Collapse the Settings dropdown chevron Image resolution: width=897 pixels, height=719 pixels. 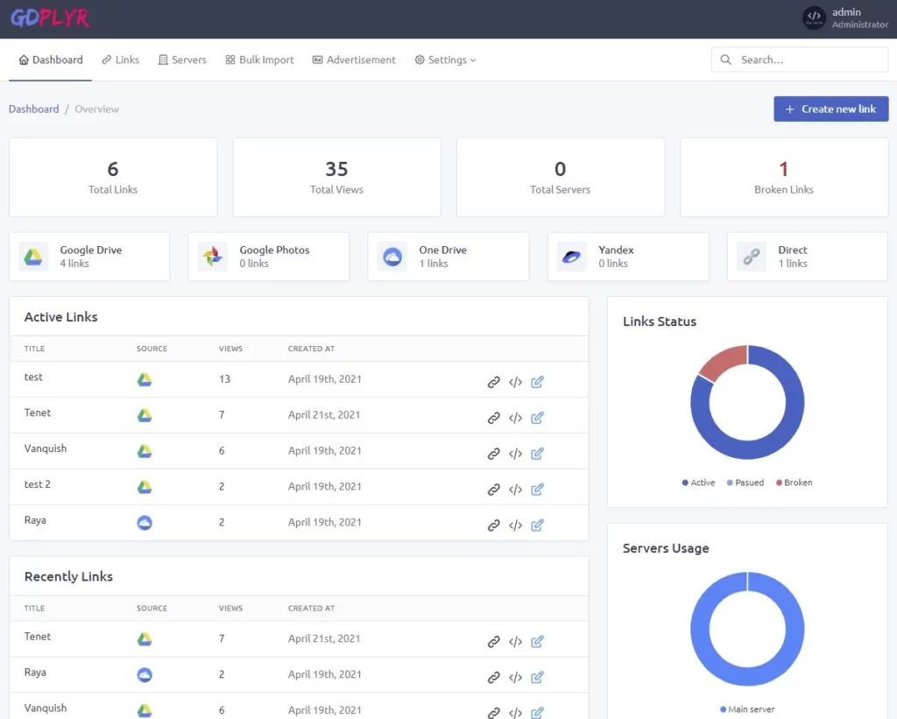coord(473,60)
